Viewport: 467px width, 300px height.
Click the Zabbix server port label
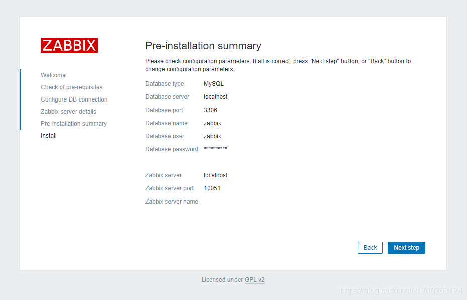pyautogui.click(x=169, y=188)
